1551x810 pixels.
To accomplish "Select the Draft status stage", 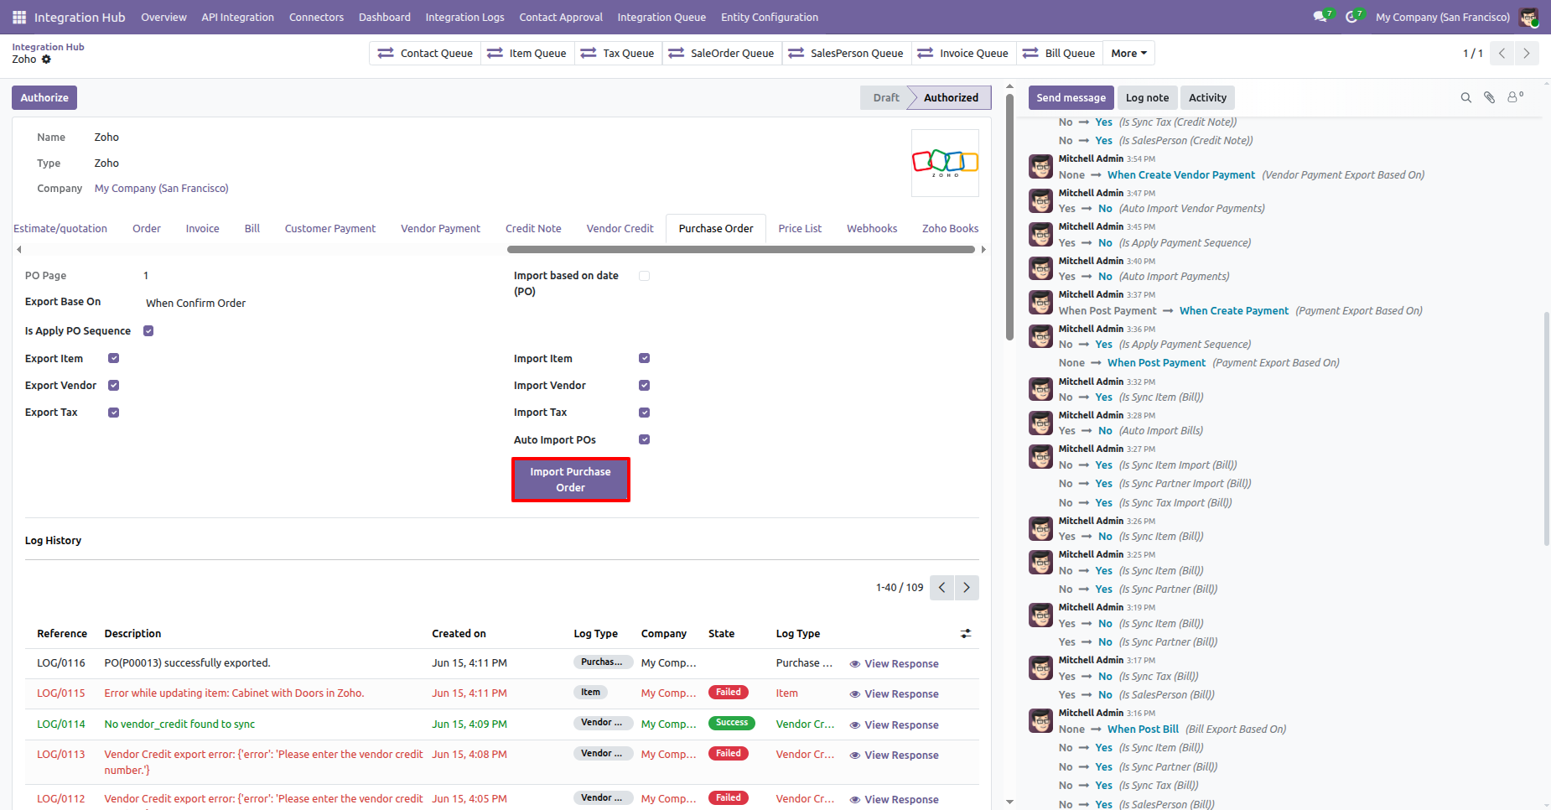I will (885, 98).
